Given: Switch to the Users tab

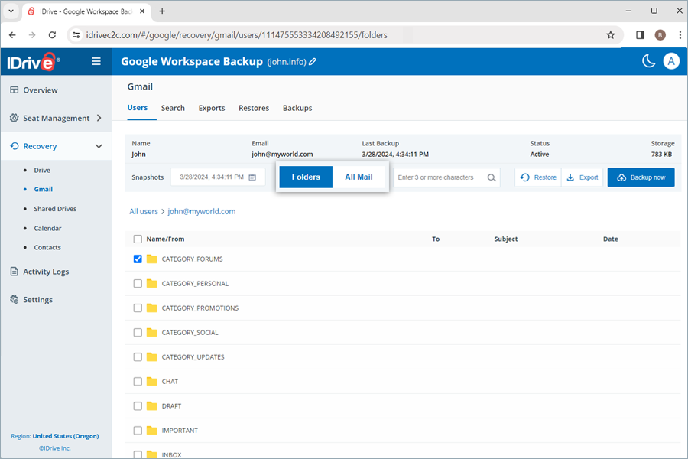Looking at the screenshot, I should coord(138,108).
